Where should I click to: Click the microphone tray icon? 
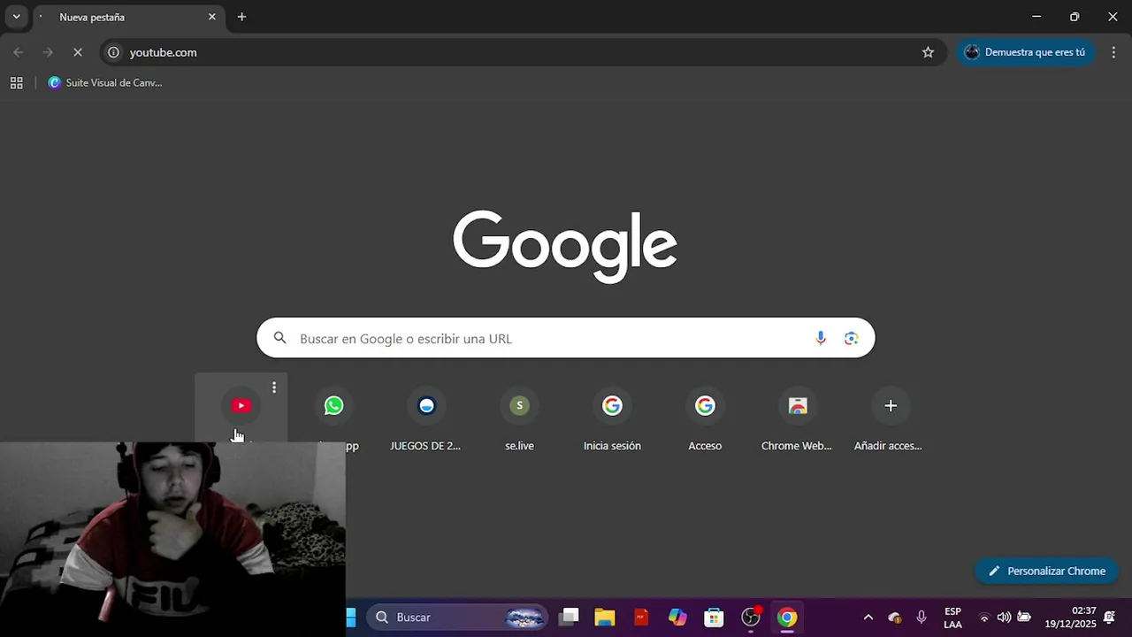(922, 617)
